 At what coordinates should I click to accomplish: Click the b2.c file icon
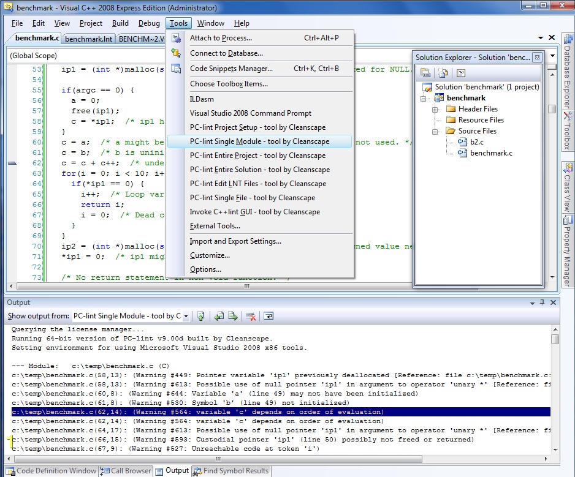point(462,142)
